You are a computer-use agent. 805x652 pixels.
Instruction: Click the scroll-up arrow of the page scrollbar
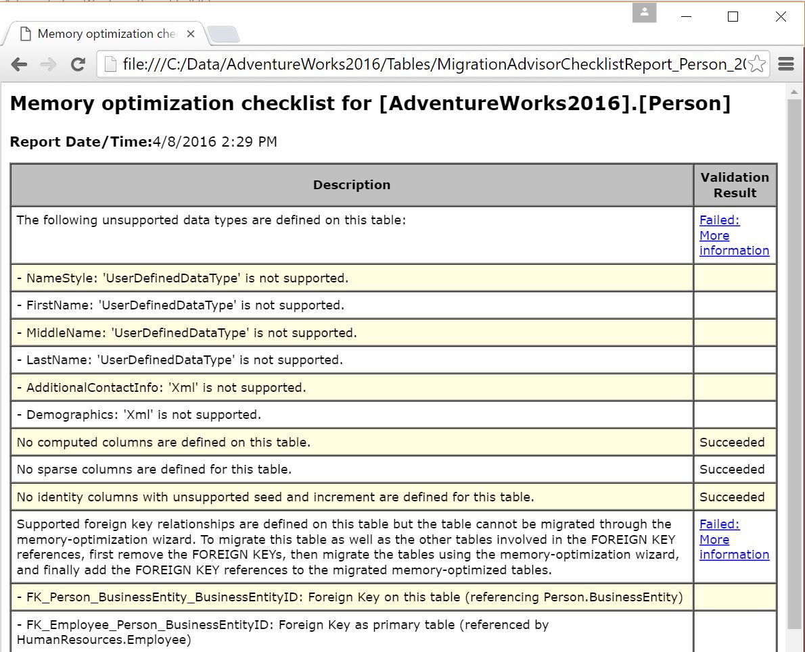pyautogui.click(x=794, y=93)
